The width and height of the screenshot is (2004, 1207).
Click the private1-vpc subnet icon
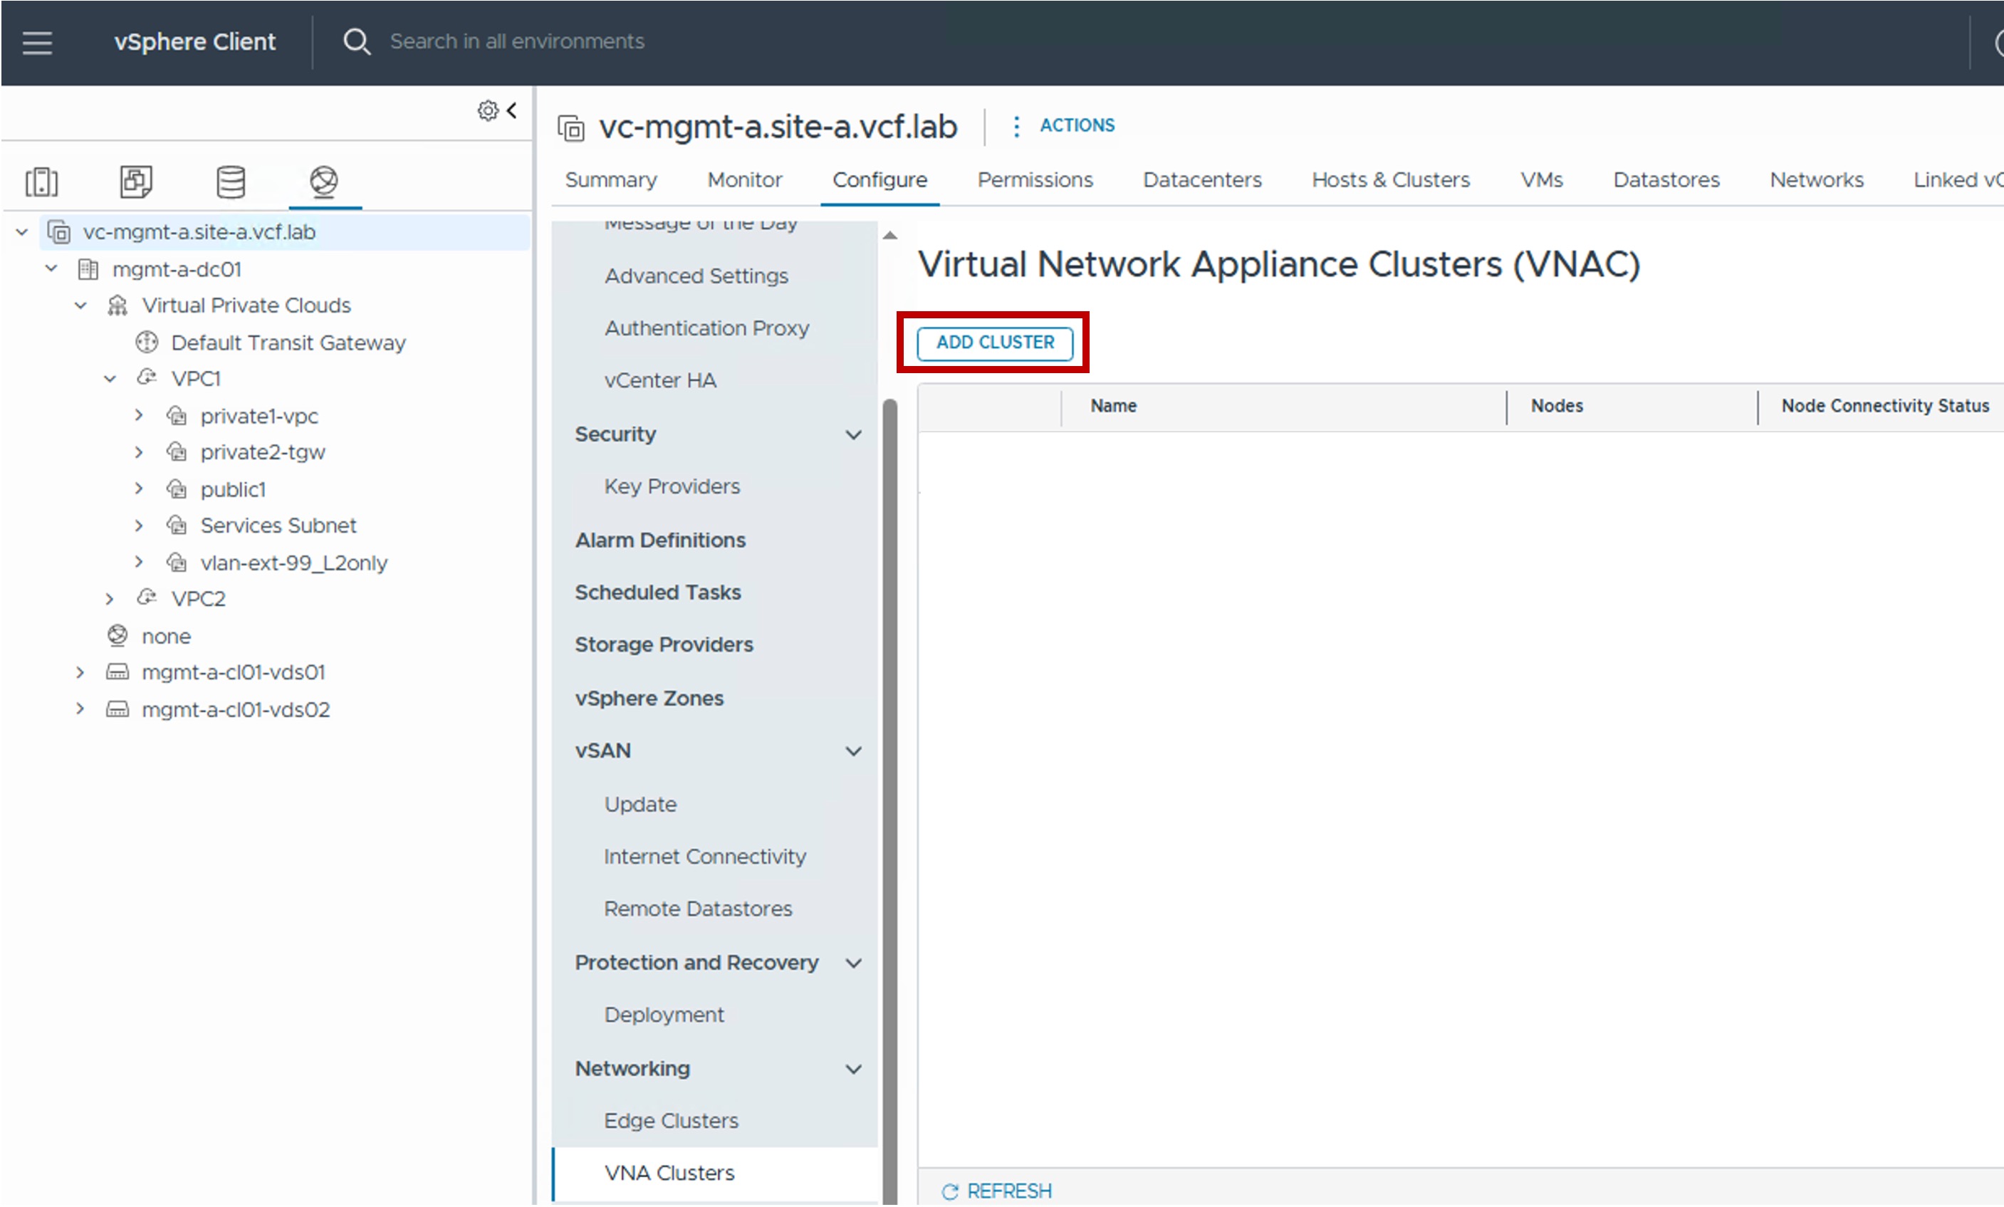point(177,416)
